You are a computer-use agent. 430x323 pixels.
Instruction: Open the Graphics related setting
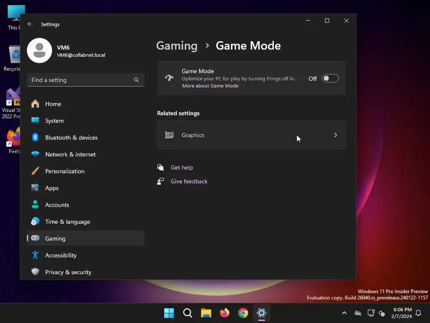tap(251, 135)
